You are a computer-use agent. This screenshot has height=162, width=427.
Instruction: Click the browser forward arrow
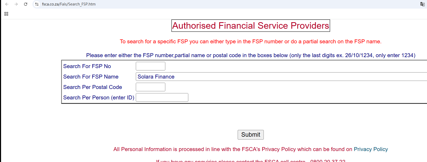(x=16, y=4)
